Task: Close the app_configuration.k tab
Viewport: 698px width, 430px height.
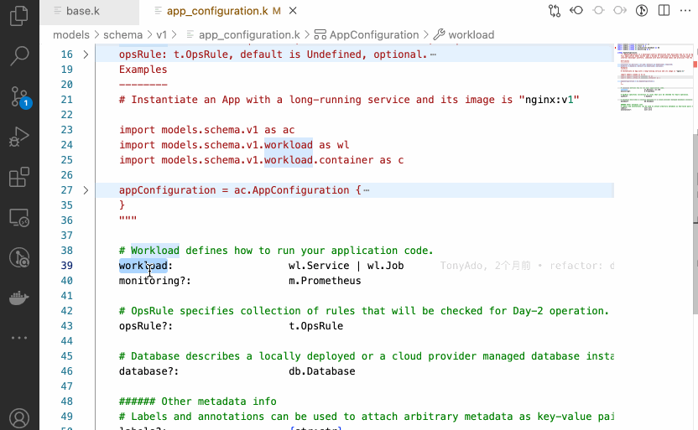Action: pos(293,11)
